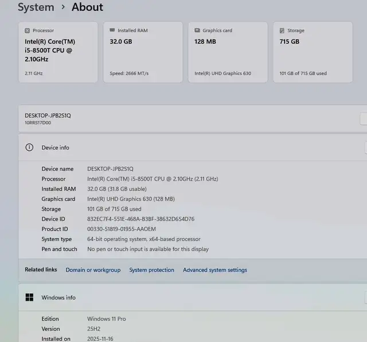Open the Storage summary card

click(x=313, y=52)
